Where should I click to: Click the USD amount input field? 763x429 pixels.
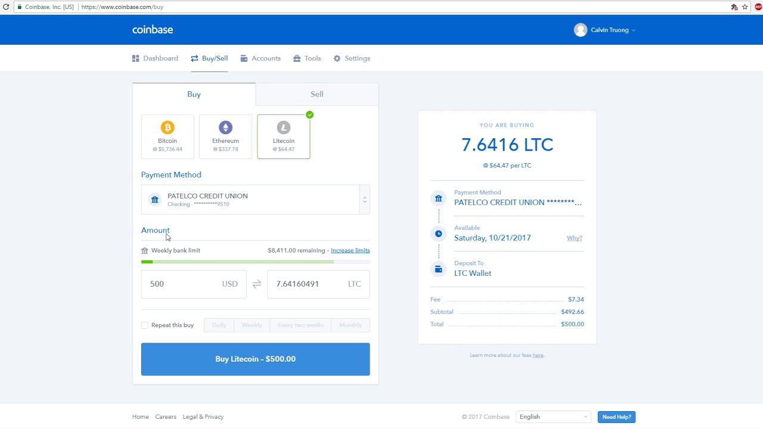[x=194, y=284]
